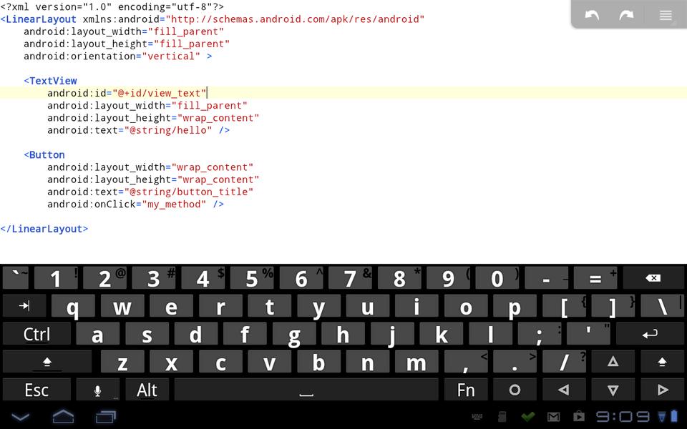Tap the backslash key
This screenshot has width=687, height=429.
662,305
